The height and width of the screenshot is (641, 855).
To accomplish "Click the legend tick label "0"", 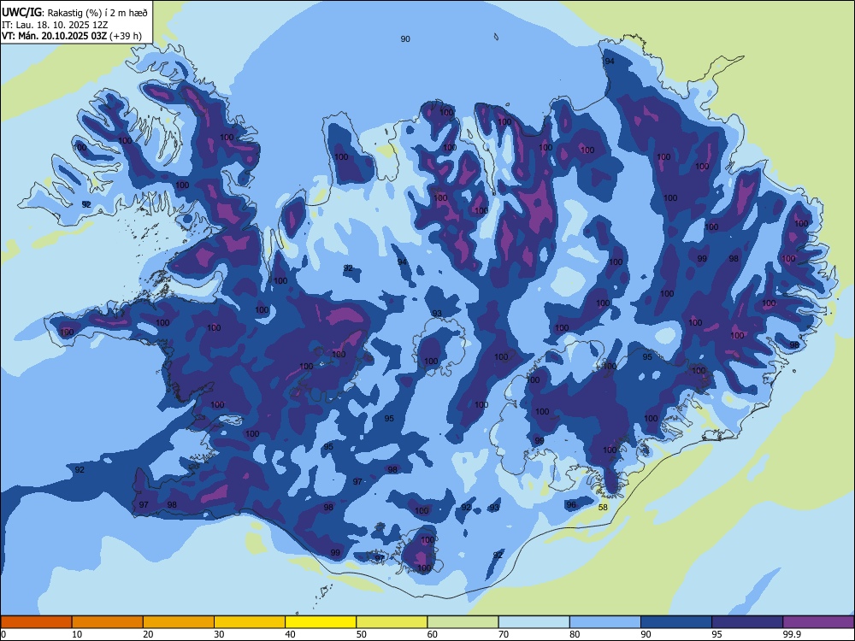I will click(x=3, y=634).
